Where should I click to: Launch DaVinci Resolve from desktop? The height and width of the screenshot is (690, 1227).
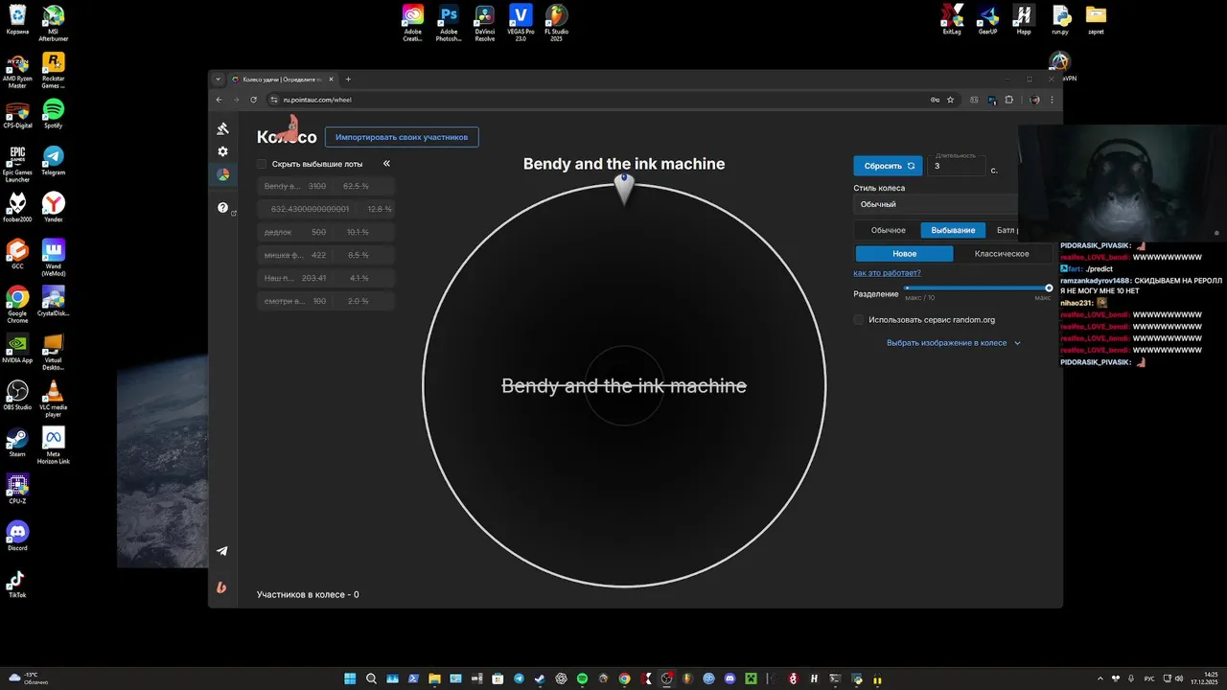coord(485,23)
